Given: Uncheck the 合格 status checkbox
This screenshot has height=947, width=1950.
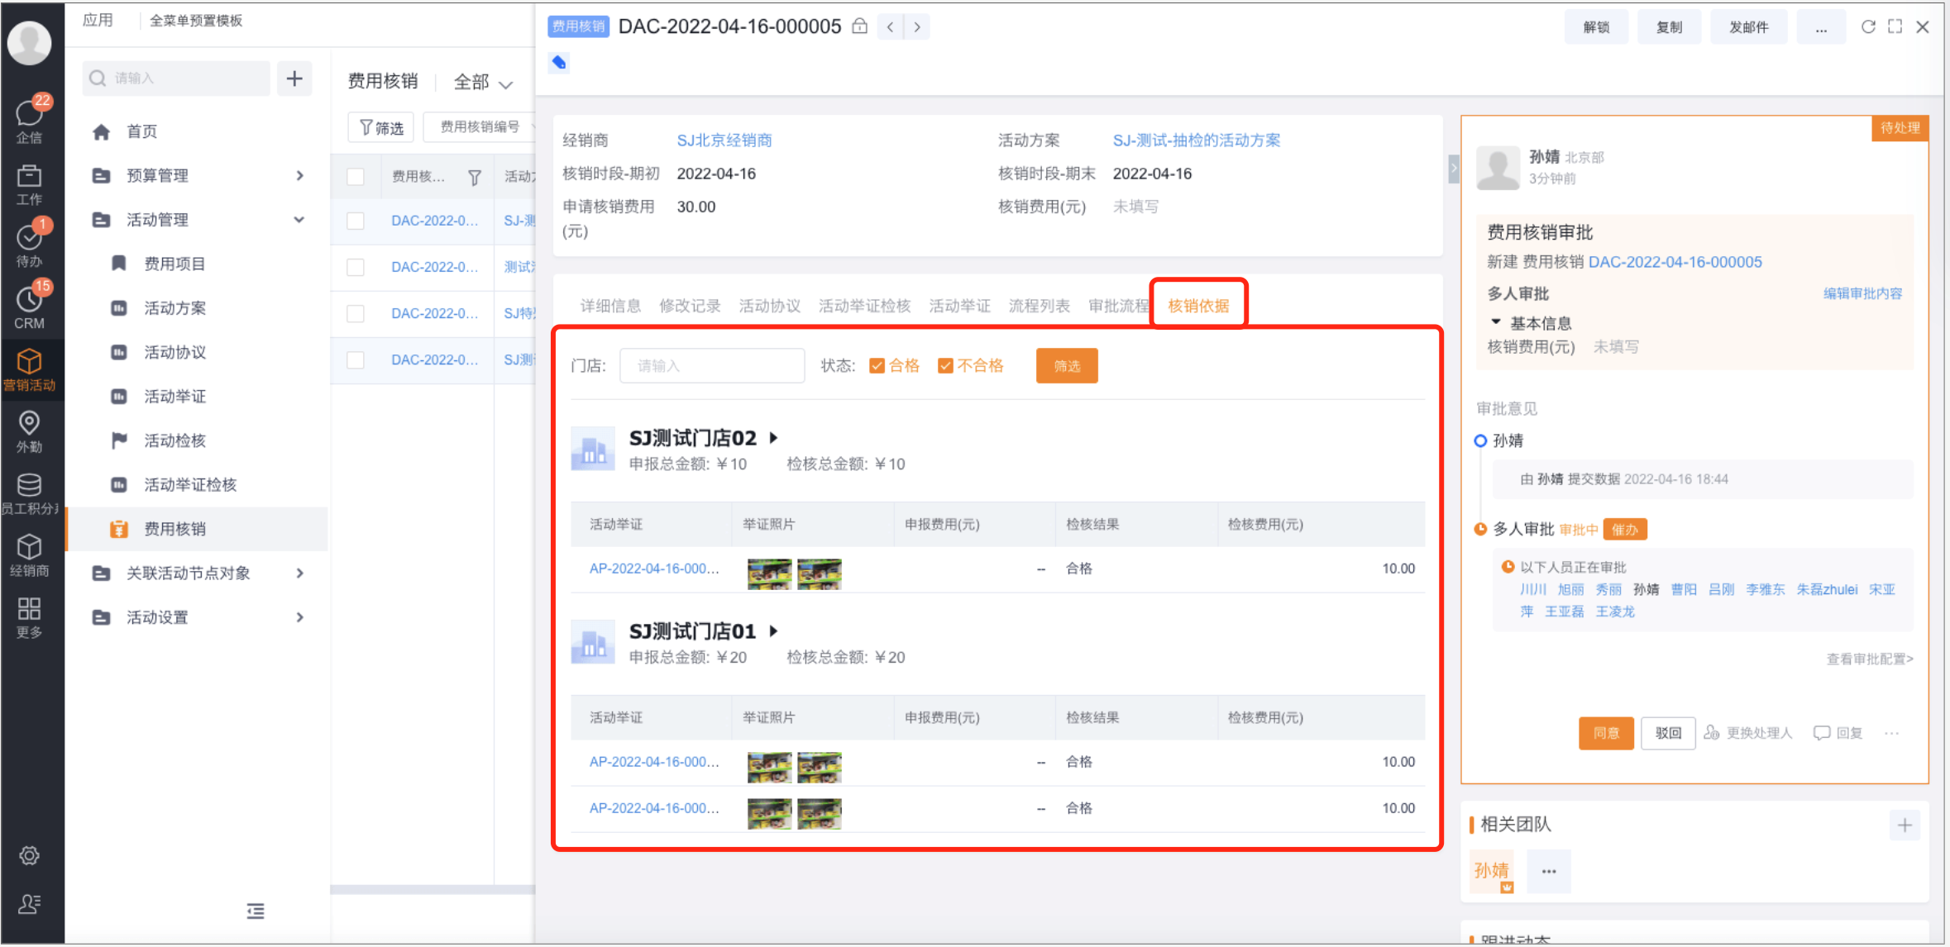Looking at the screenshot, I should point(877,366).
